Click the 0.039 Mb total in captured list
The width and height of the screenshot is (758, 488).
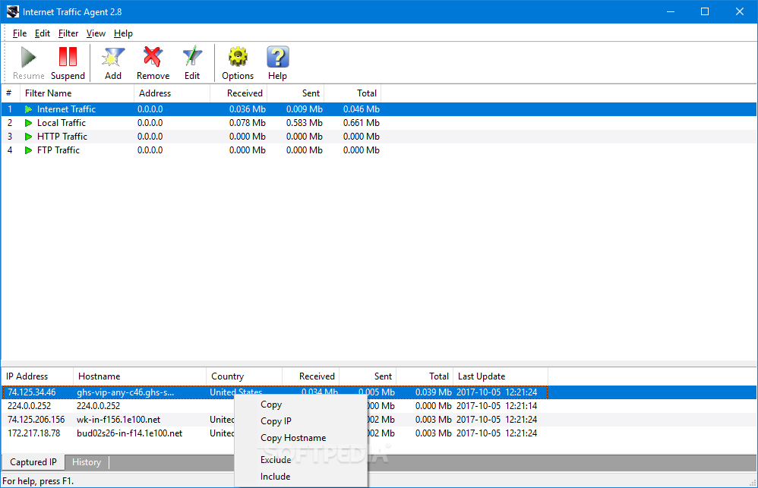[x=433, y=392]
